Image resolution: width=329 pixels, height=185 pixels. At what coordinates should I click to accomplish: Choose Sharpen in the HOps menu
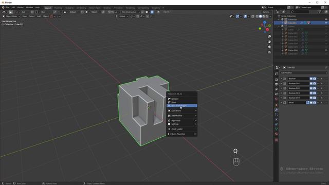(181, 99)
